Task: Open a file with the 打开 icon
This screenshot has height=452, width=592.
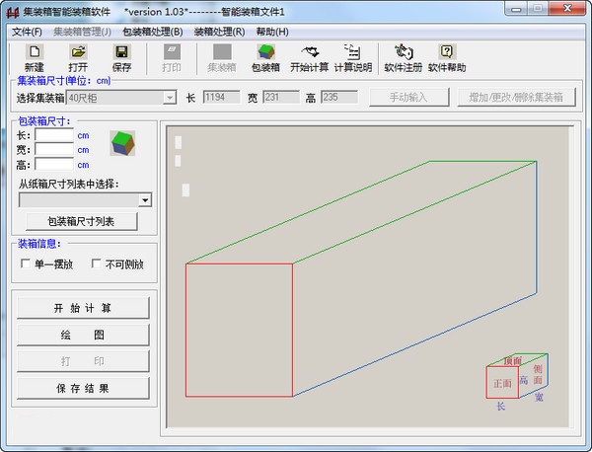Action: 78,58
